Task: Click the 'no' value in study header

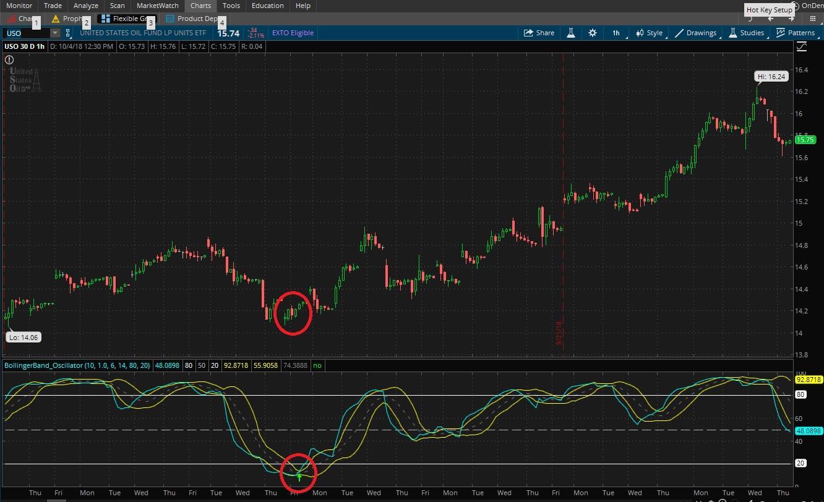Action: click(x=317, y=365)
